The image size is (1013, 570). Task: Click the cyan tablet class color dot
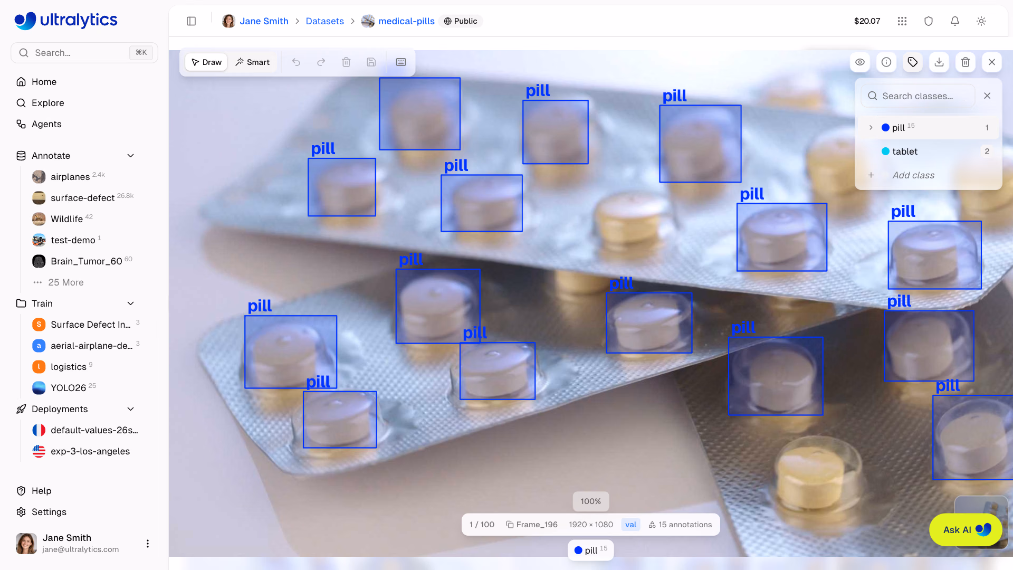886,151
